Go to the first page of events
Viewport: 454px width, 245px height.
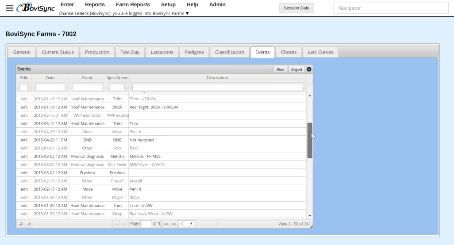pyautogui.click(x=116, y=224)
